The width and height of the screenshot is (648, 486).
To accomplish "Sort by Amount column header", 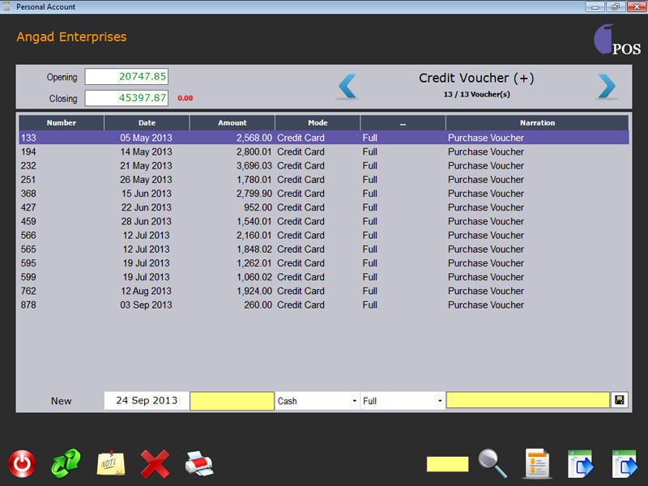I will [232, 123].
